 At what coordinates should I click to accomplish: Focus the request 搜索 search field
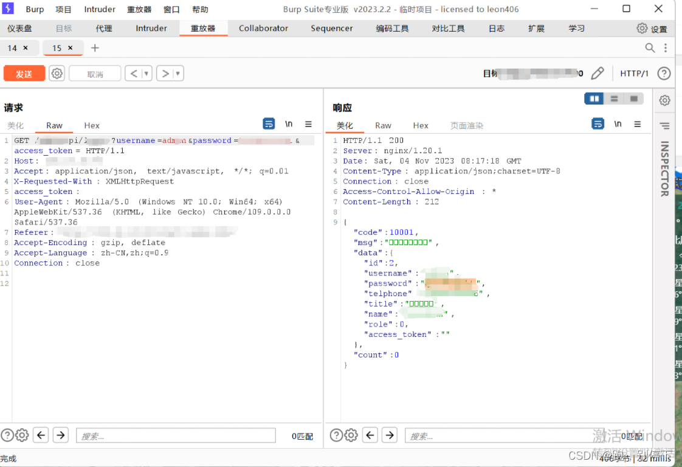point(176,435)
